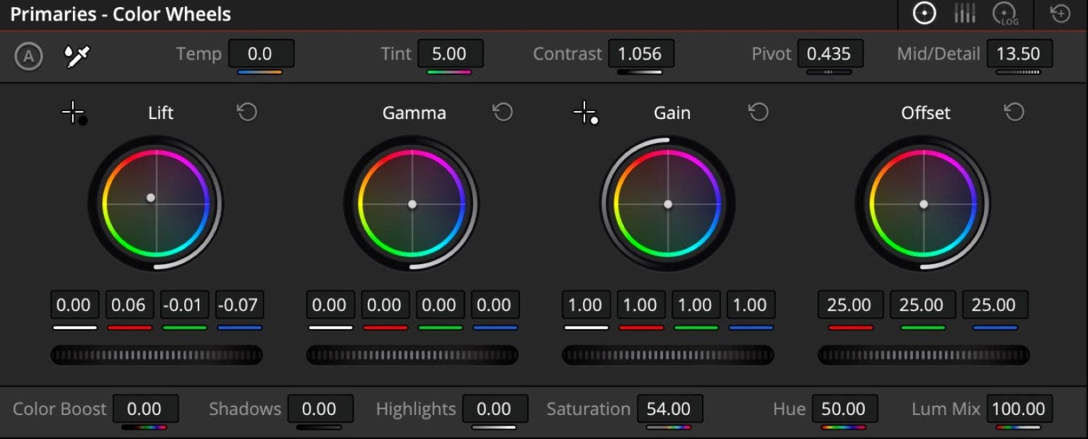Apply automatic color balance with the A icon
This screenshot has height=439, width=1088.
click(x=29, y=56)
